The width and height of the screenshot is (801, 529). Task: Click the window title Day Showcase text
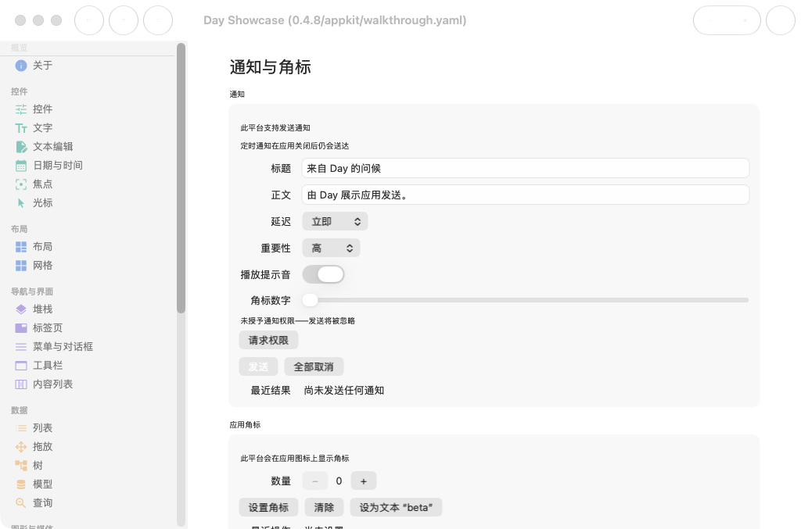[x=335, y=20]
